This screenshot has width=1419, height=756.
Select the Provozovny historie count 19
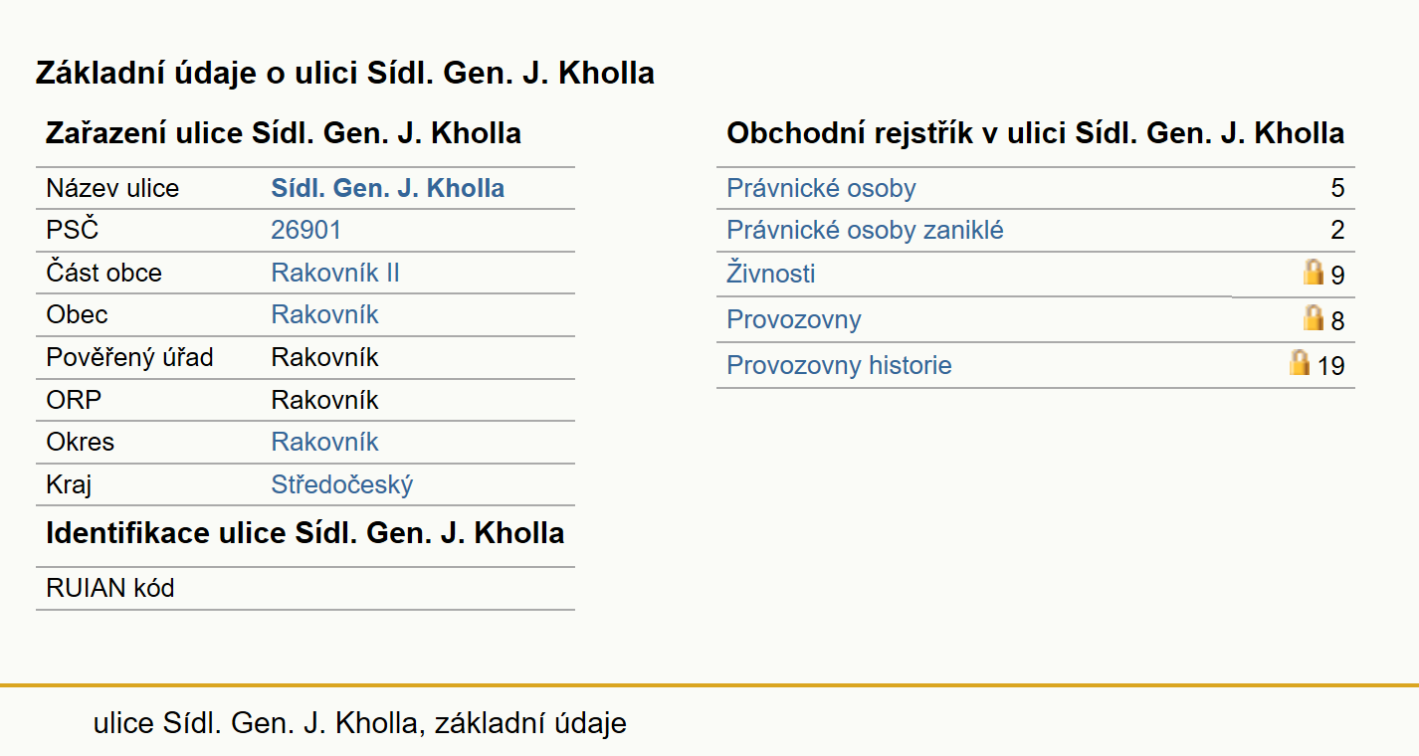[1330, 366]
